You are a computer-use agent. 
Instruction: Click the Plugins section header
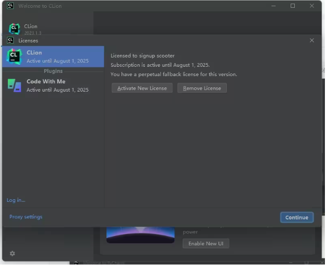(x=53, y=71)
